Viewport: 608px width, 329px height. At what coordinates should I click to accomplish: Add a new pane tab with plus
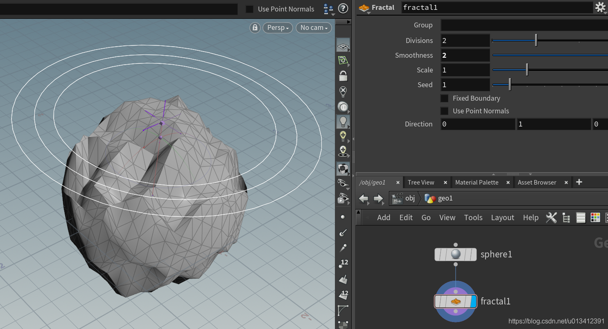(579, 182)
